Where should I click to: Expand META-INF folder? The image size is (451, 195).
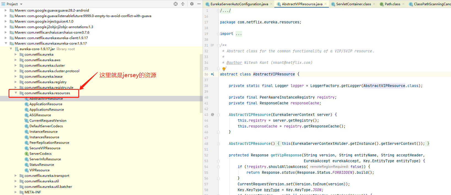point(16,192)
